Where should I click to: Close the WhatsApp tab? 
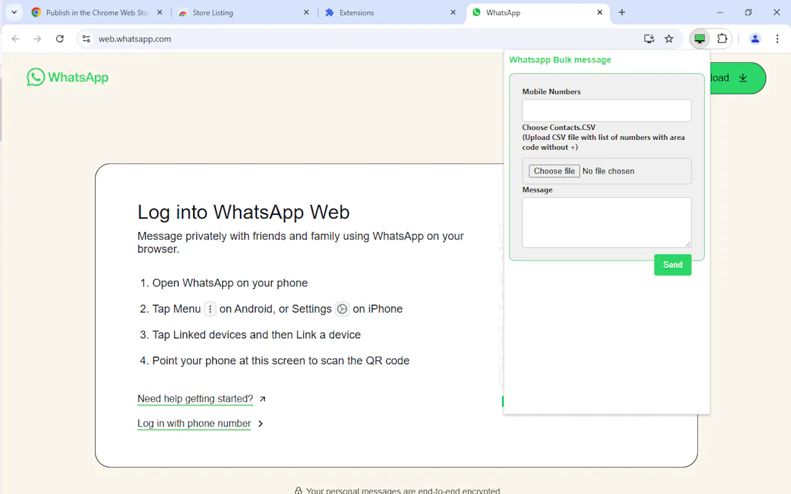pos(600,13)
